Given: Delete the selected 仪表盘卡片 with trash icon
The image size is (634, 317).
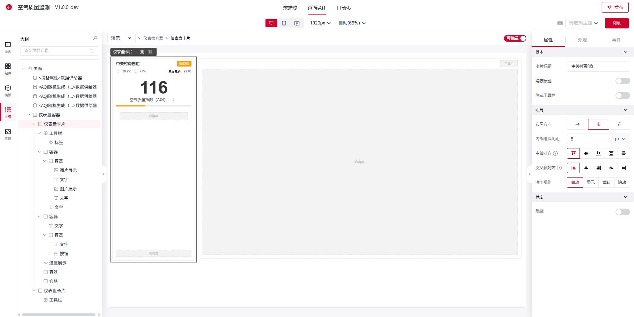Looking at the screenshot, I should 150,52.
